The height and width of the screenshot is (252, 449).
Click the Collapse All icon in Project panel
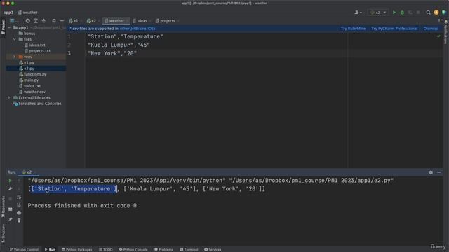click(43, 21)
